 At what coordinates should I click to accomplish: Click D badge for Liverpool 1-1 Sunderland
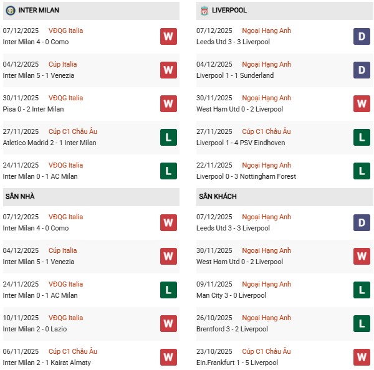[362, 70]
